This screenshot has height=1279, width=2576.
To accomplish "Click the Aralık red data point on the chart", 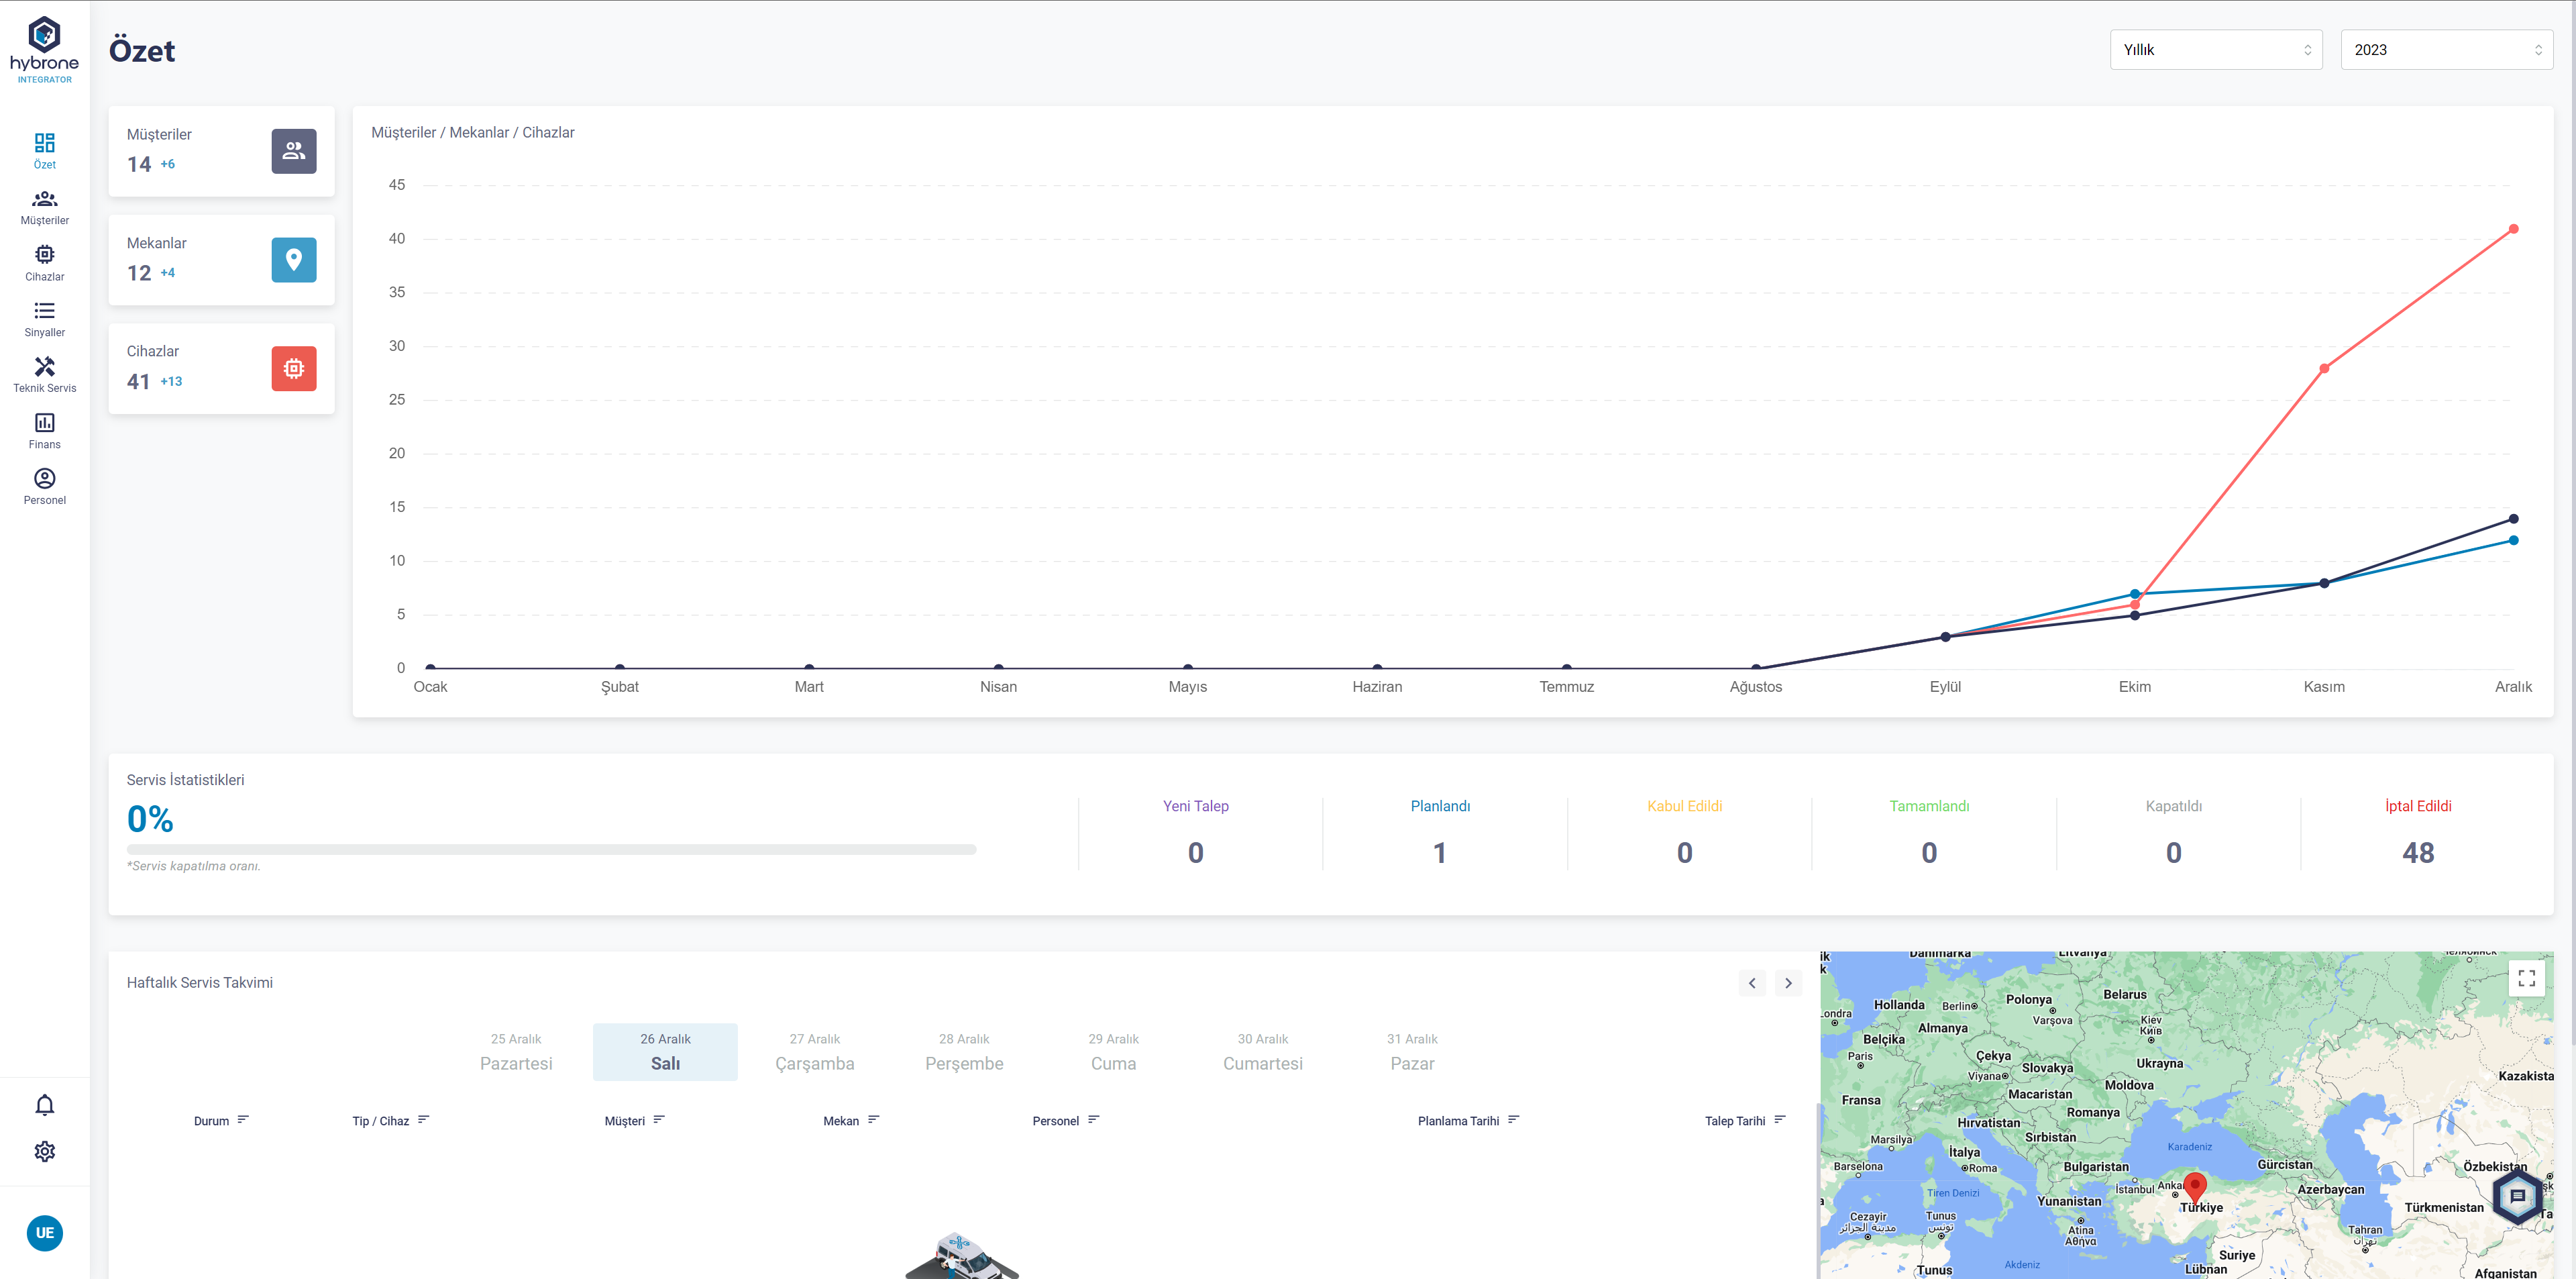I will pyautogui.click(x=2513, y=229).
